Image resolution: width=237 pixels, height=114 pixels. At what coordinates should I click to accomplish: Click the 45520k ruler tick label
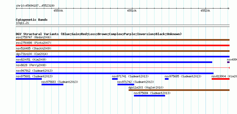(205, 11)
